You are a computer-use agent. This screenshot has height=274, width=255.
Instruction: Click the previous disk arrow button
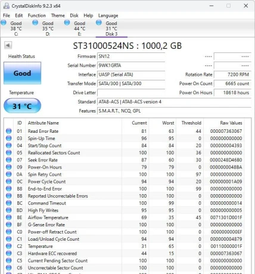[x=8, y=45]
